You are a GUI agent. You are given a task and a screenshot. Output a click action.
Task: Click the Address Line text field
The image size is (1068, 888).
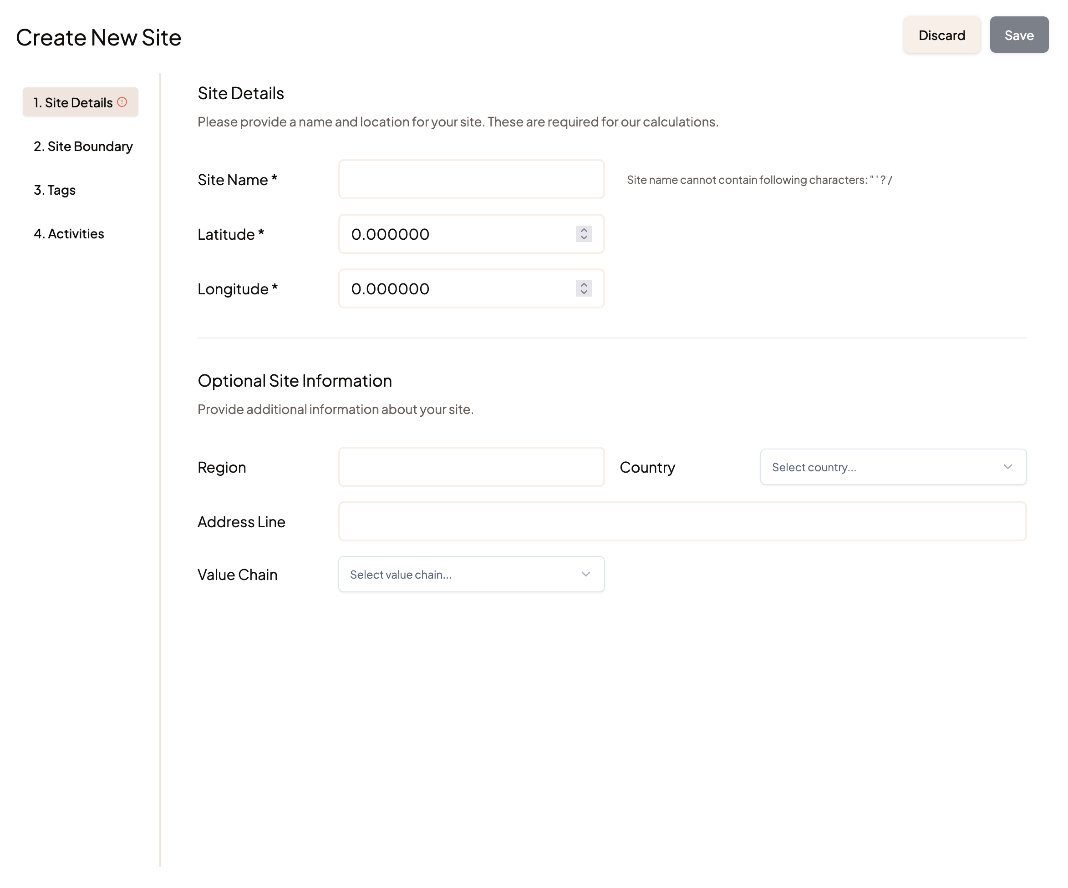(682, 521)
